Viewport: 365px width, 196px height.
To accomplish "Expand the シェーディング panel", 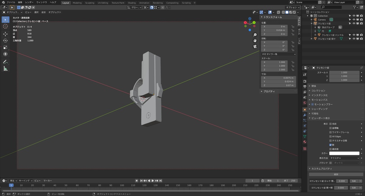I will click(x=319, y=109).
